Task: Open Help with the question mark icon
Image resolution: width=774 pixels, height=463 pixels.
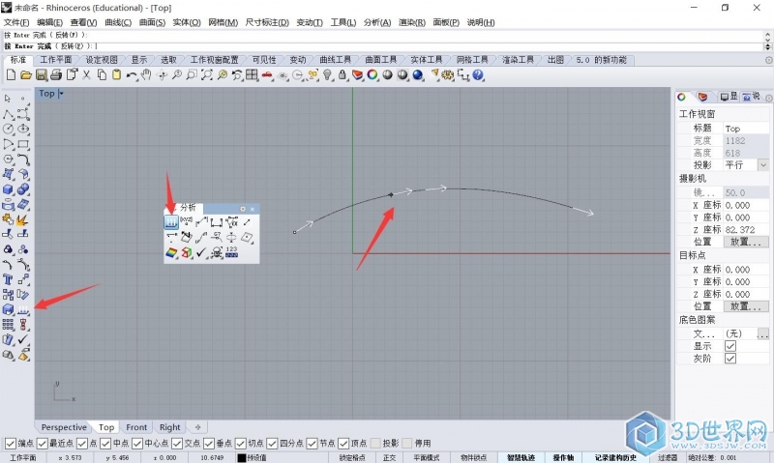Action: click(478, 75)
